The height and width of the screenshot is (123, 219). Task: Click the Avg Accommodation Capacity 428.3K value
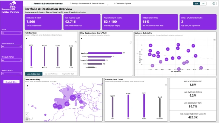(x=193, y=117)
